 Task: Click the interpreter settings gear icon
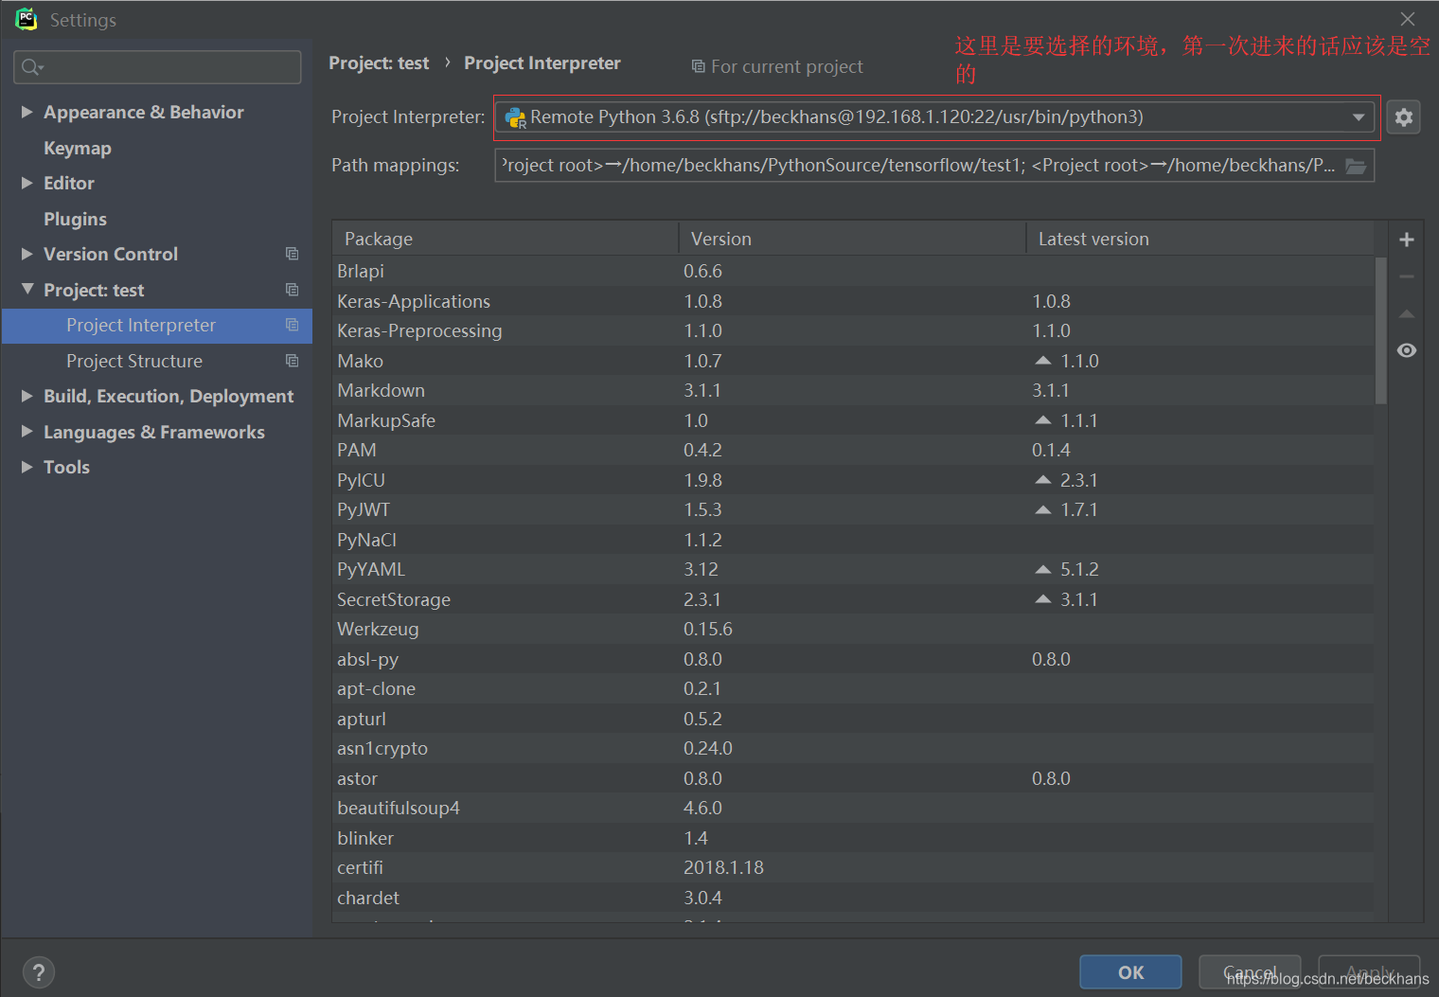[x=1403, y=117]
